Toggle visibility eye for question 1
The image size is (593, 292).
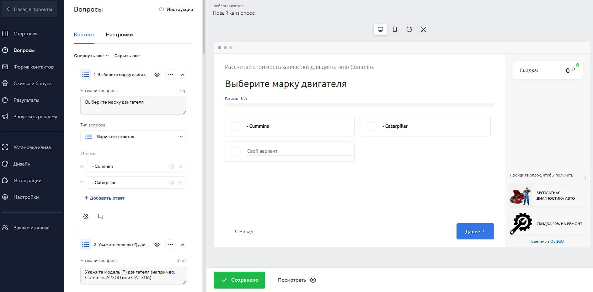click(x=157, y=75)
